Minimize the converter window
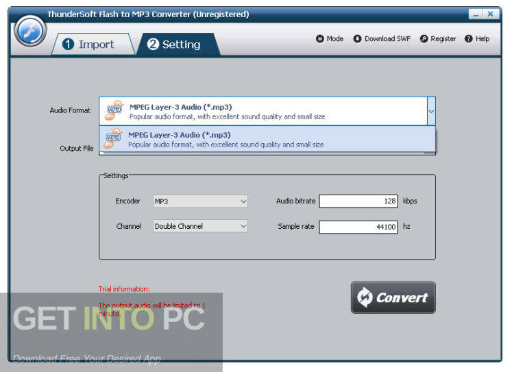Viewport: 512px width, 372px height. coord(476,14)
